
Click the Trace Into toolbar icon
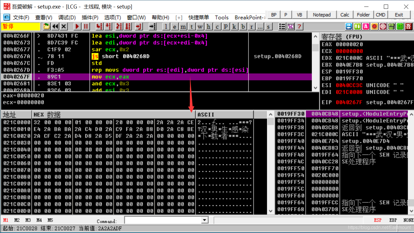pyautogui.click(x=119, y=26)
